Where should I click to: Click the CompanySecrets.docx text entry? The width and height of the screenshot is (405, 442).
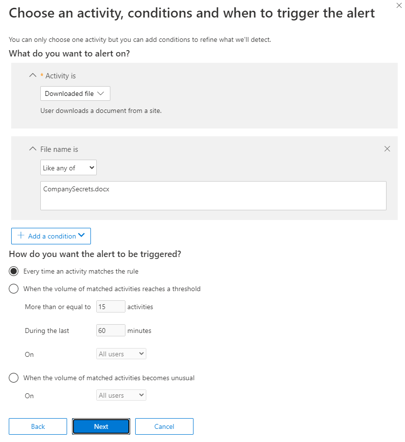(x=76, y=189)
